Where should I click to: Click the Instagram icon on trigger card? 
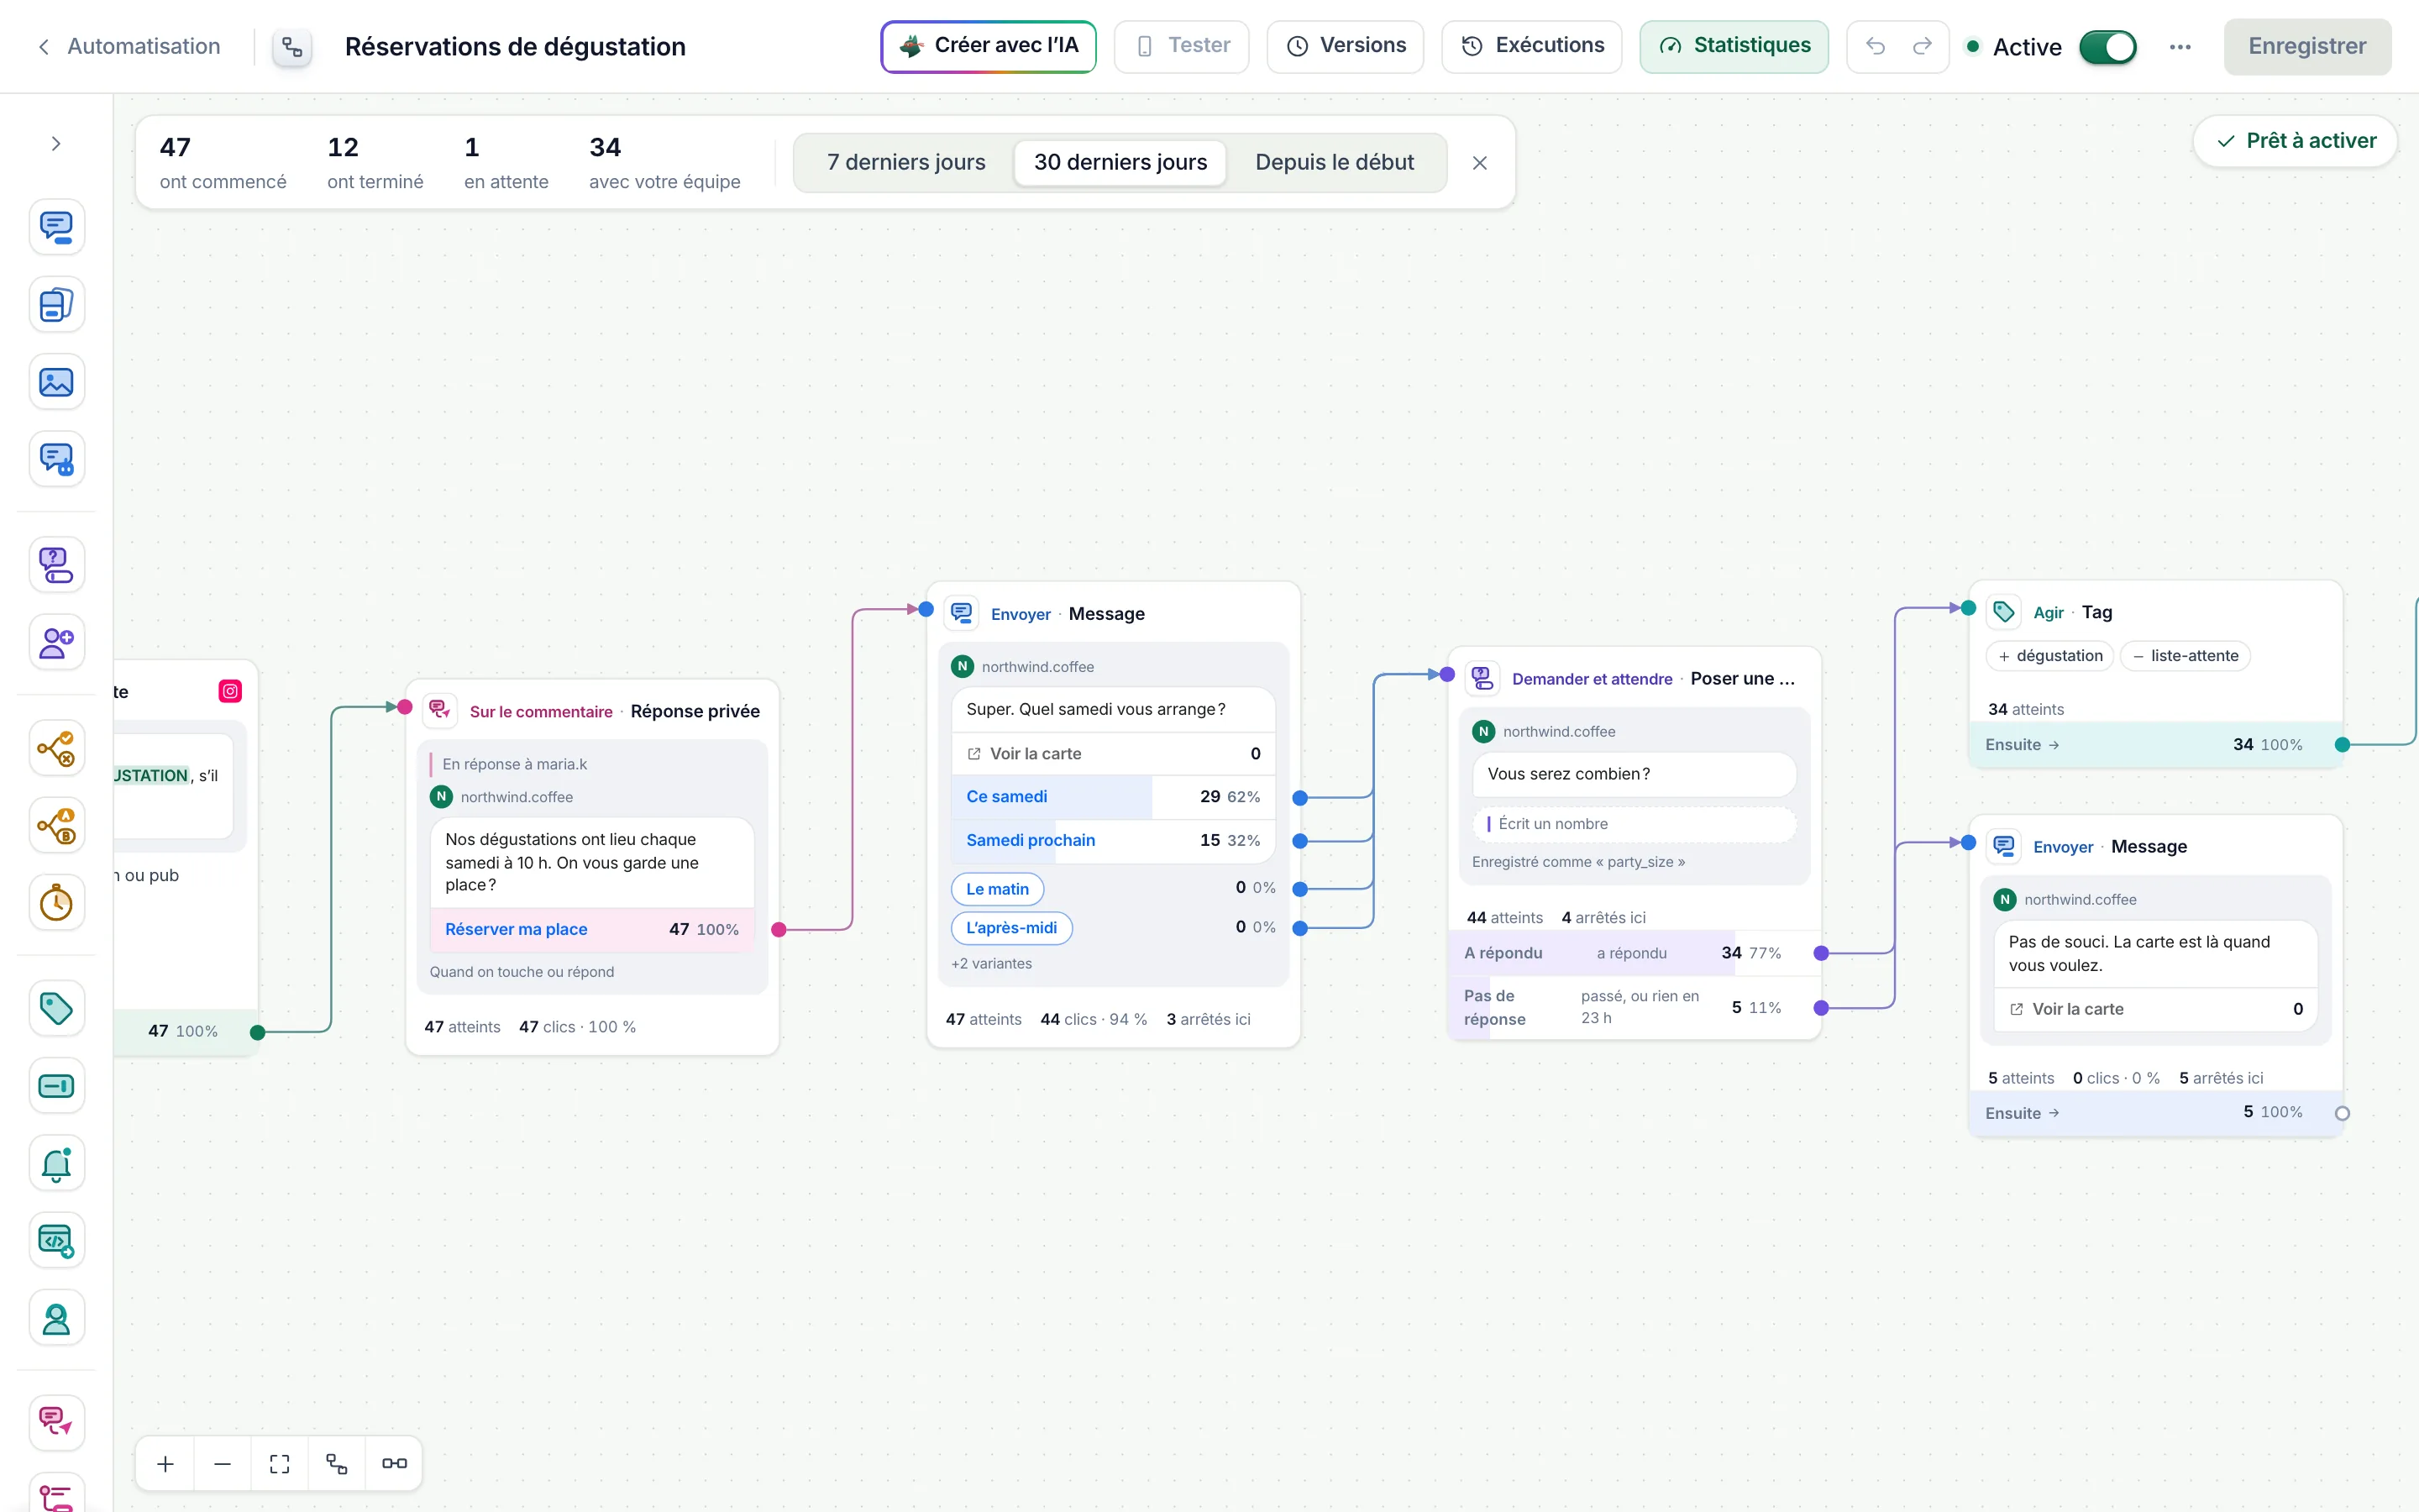coord(230,691)
